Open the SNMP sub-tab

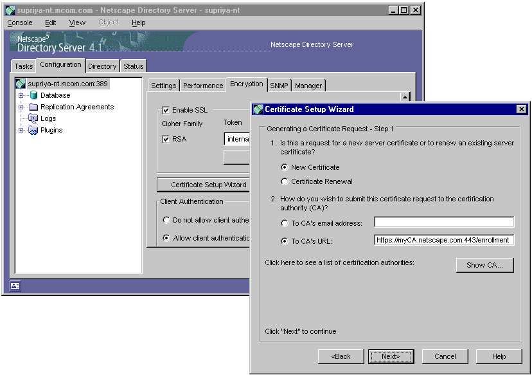[x=279, y=86]
